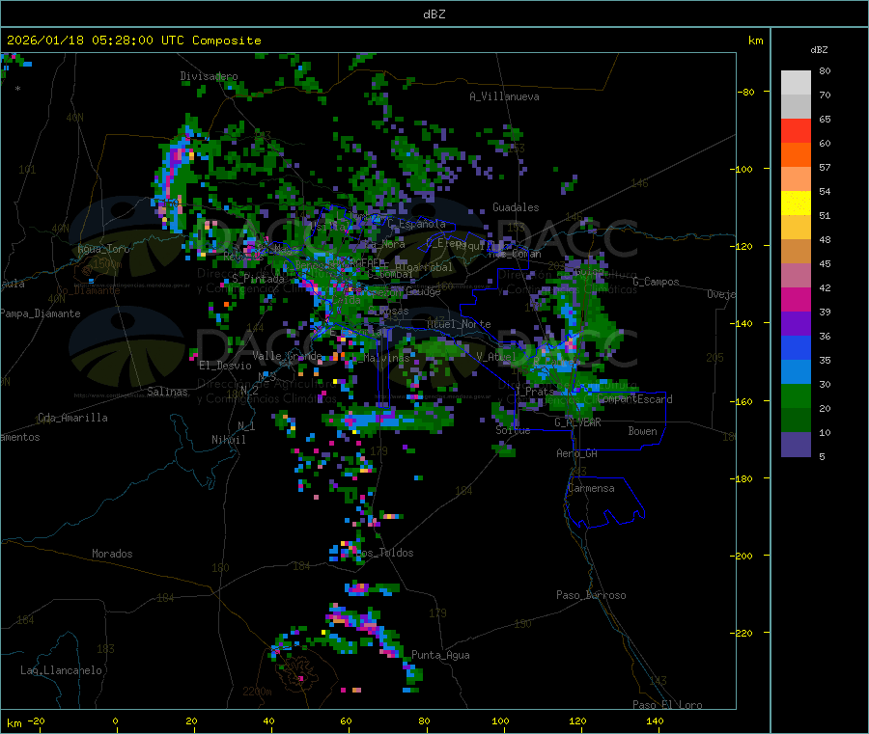This screenshot has height=734, width=869.
Task: Click the Los_Toldos map label
Action: click(x=385, y=553)
